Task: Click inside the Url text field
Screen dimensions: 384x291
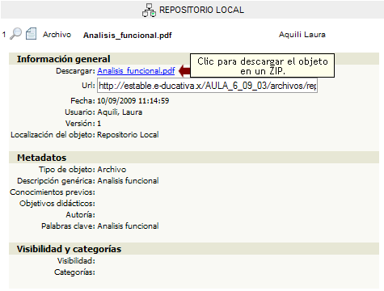Action: point(207,86)
